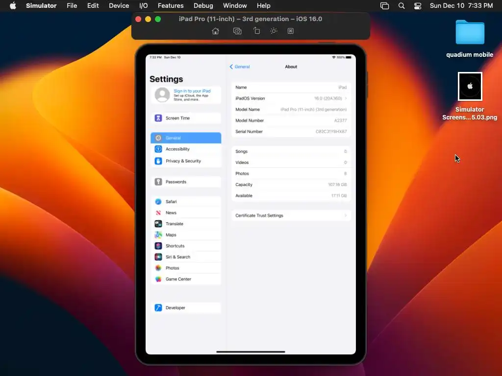Open the Game Center icon
Screen dimensions: 502x376
(158, 279)
